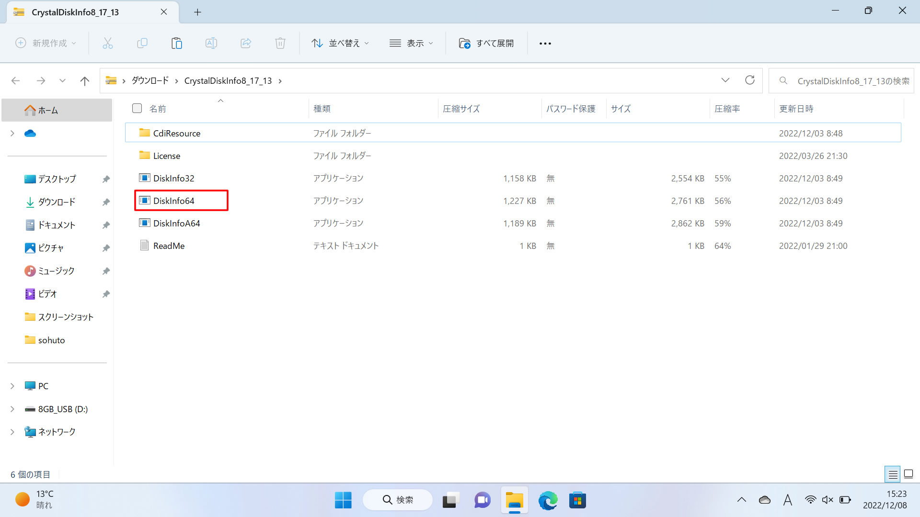The image size is (920, 517).
Task: Click the Share icon in the toolbar
Action: (x=245, y=43)
